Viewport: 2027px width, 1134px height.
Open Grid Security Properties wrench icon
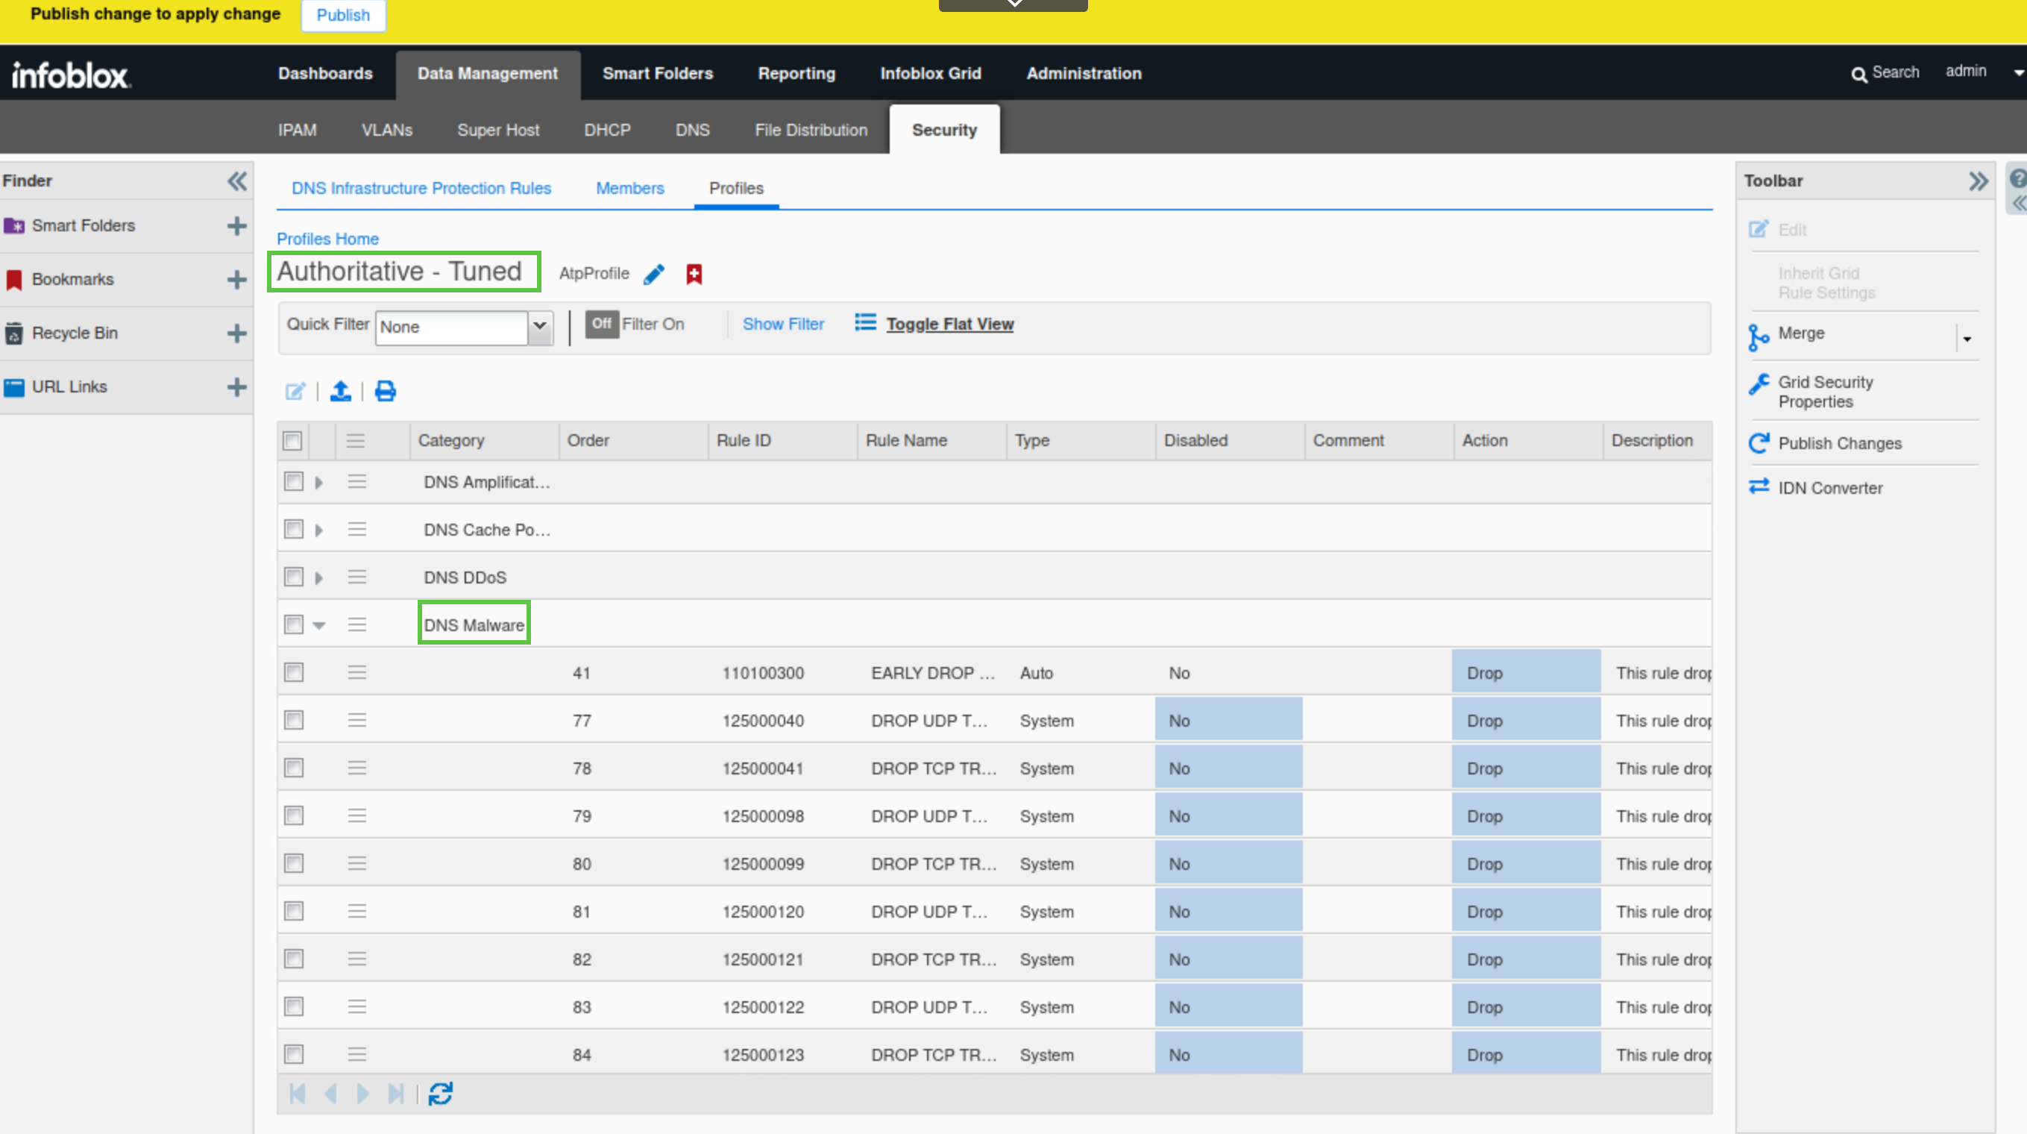pyautogui.click(x=1759, y=384)
